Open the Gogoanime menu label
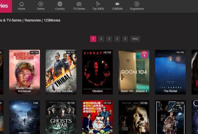This screenshot has width=198, height=134. coord(137,9)
